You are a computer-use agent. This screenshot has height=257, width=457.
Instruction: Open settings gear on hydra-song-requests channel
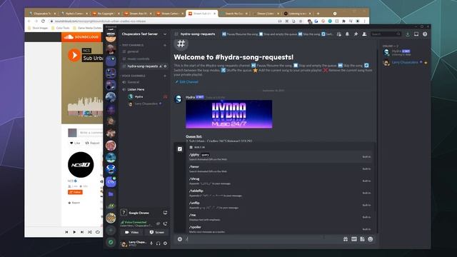165,66
